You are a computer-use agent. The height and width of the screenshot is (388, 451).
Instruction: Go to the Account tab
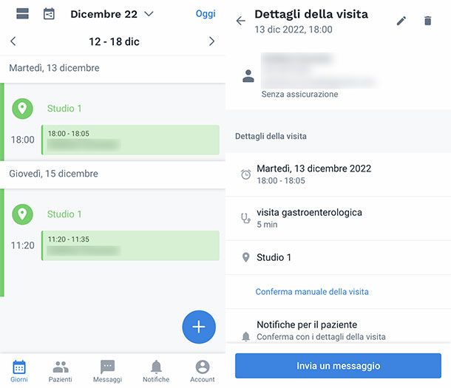[202, 371]
